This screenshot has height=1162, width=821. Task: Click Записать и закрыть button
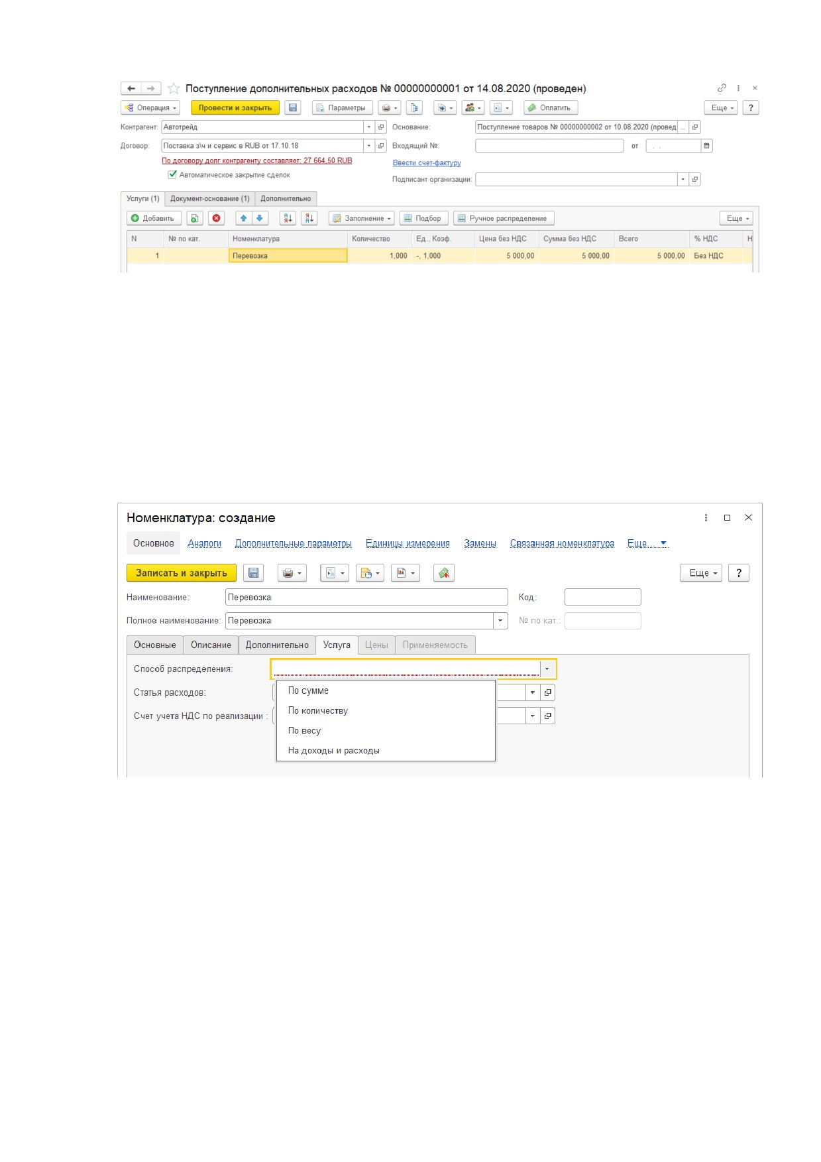[182, 573]
